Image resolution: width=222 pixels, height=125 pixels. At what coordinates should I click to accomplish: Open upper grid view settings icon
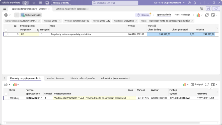tap(213, 15)
